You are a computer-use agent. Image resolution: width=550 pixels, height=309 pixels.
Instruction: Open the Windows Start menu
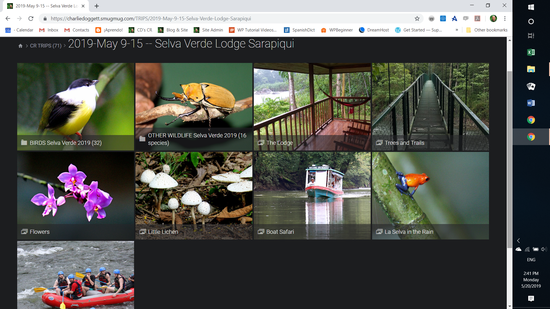pos(531,7)
